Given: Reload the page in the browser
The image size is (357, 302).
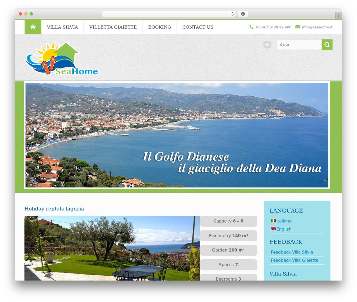Looking at the screenshot, I should pos(232,14).
